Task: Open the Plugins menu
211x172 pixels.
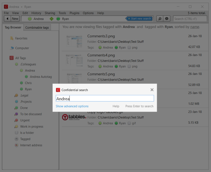Action: pos(74,13)
